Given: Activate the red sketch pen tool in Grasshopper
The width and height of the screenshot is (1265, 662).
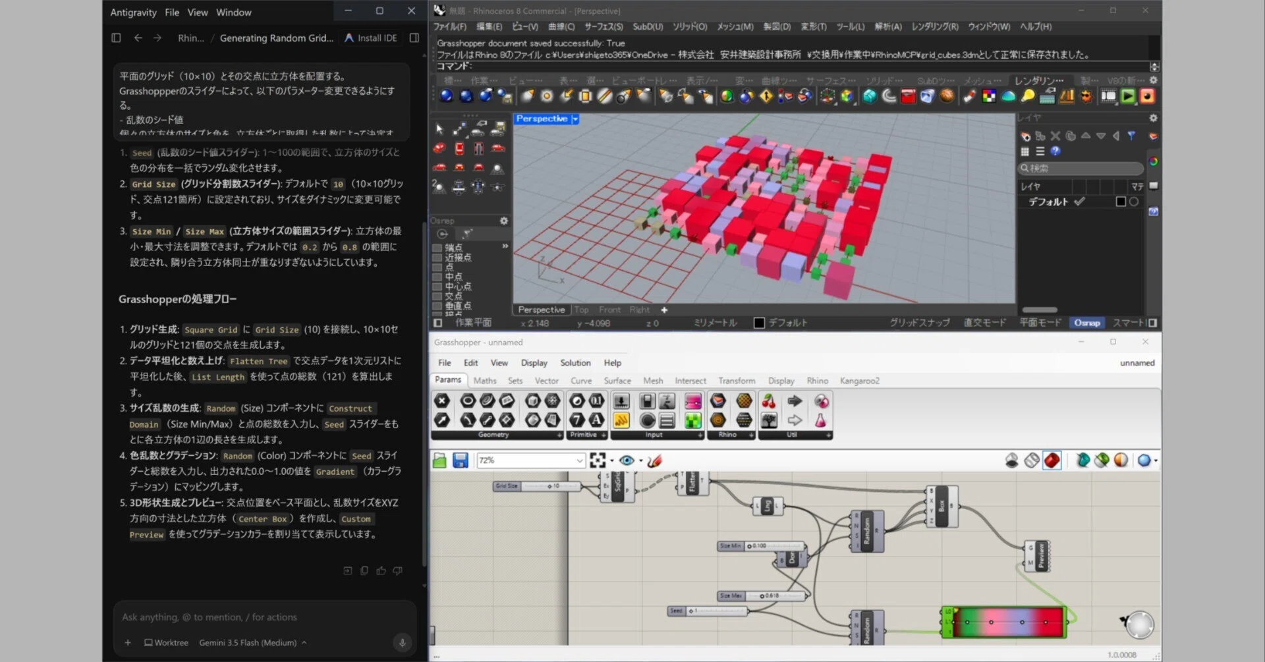Looking at the screenshot, I should (654, 460).
